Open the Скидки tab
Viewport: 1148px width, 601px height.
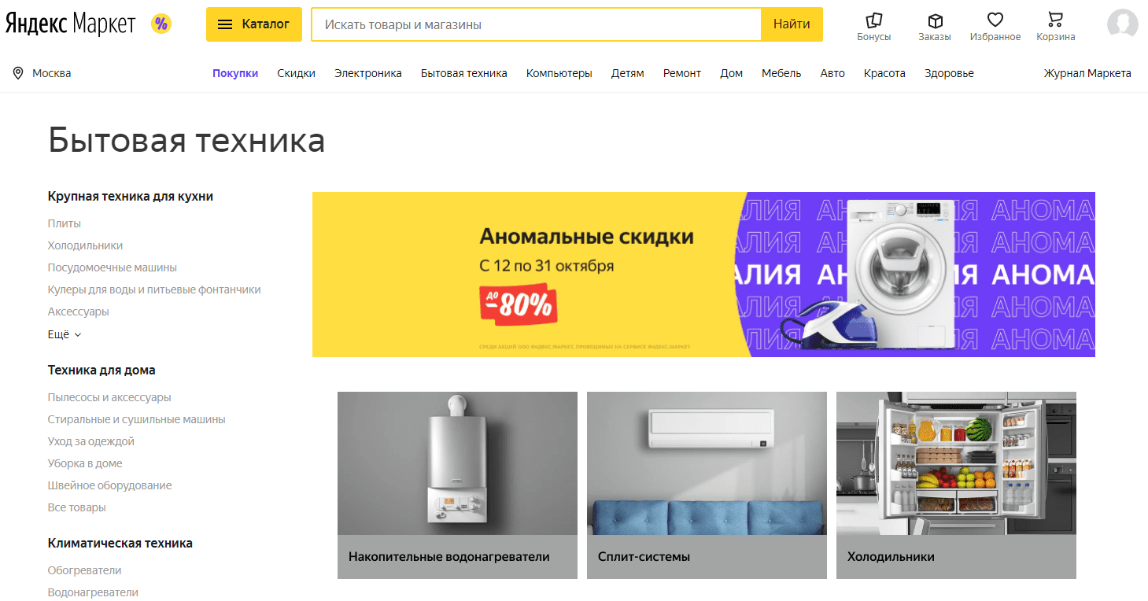[x=296, y=73]
